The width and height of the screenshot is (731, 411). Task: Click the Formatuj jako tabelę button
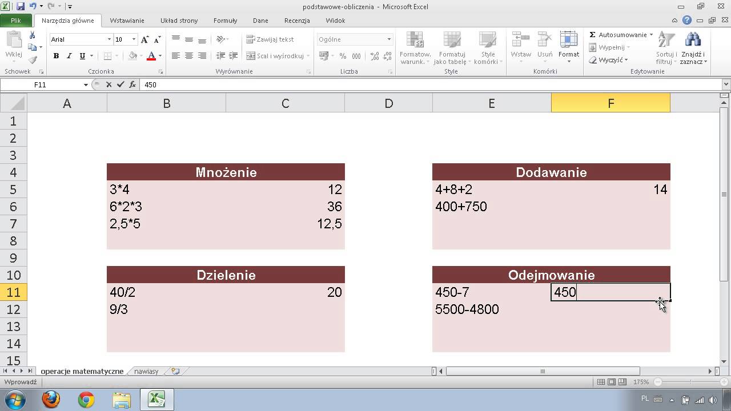pyautogui.click(x=452, y=48)
